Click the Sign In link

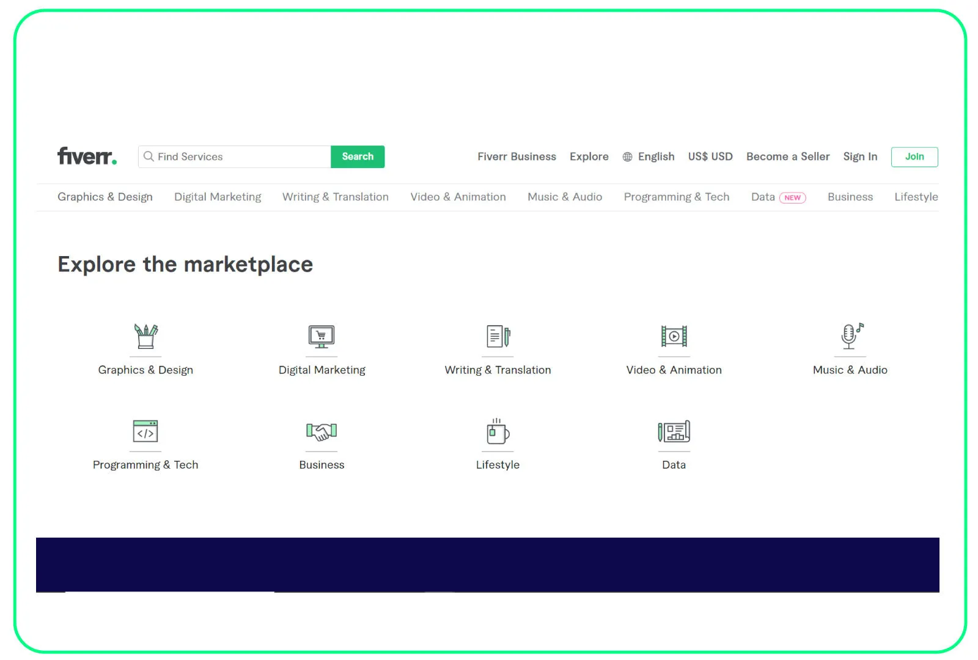click(x=860, y=157)
